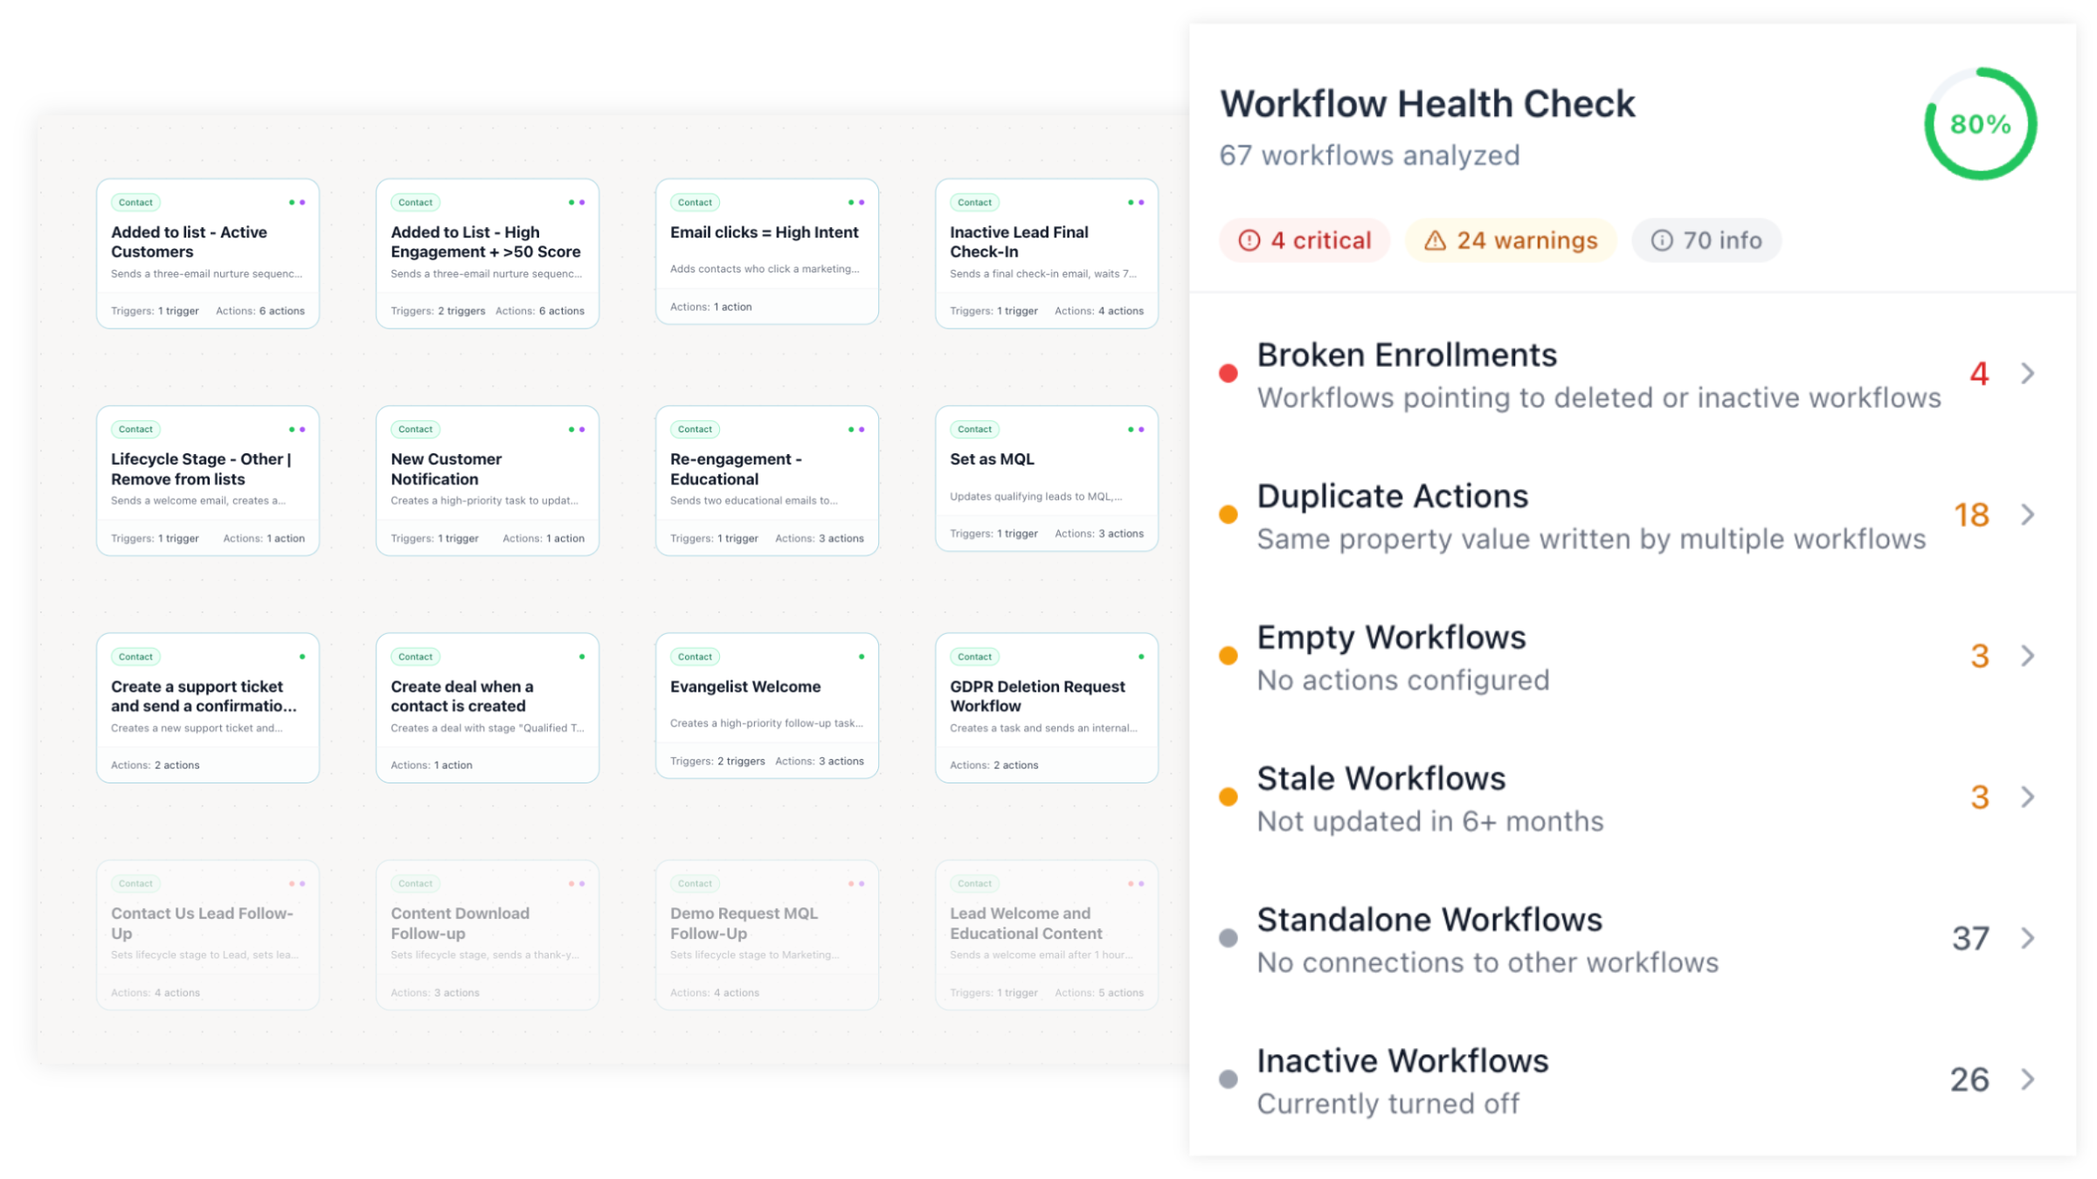Click the orange dot beside Stale Workflows
The image size is (2097, 1179).
coord(1228,796)
